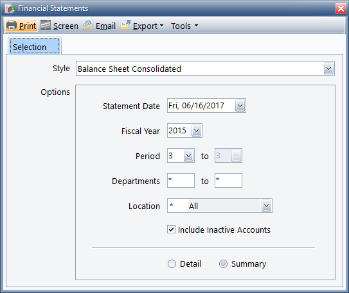Open the Statement Date calendar dropdown
Viewport: 349px width, 293px height.
click(240, 106)
